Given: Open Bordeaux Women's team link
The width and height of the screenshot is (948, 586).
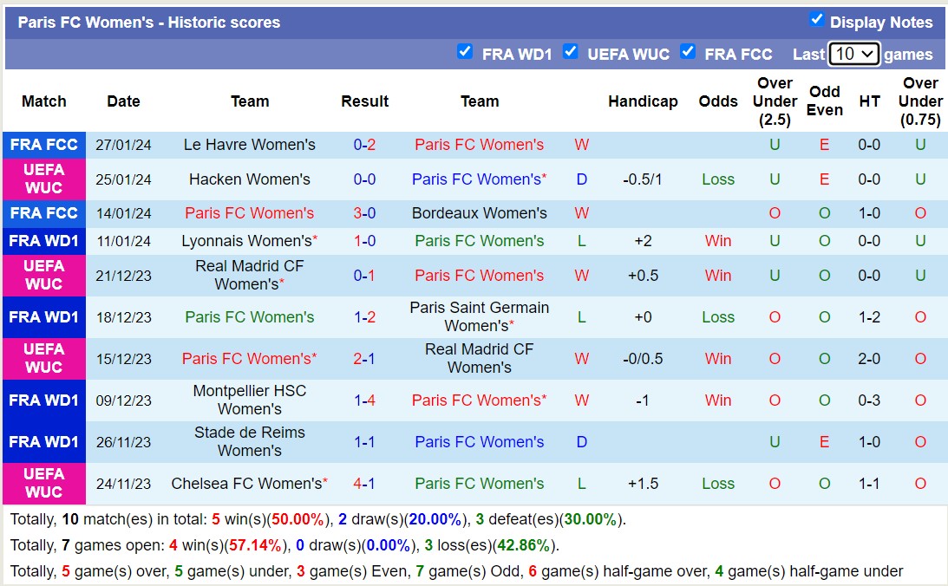Looking at the screenshot, I should [x=479, y=213].
